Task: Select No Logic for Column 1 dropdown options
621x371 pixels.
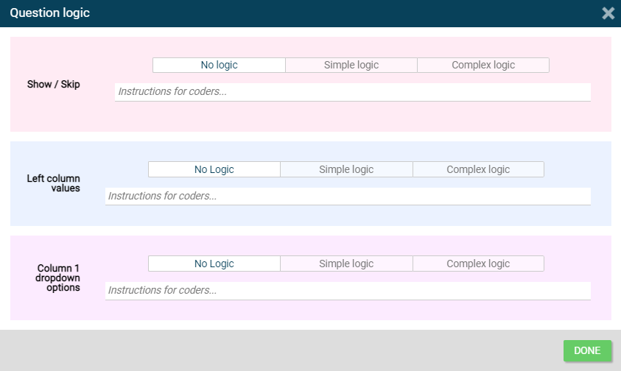Action: [214, 264]
